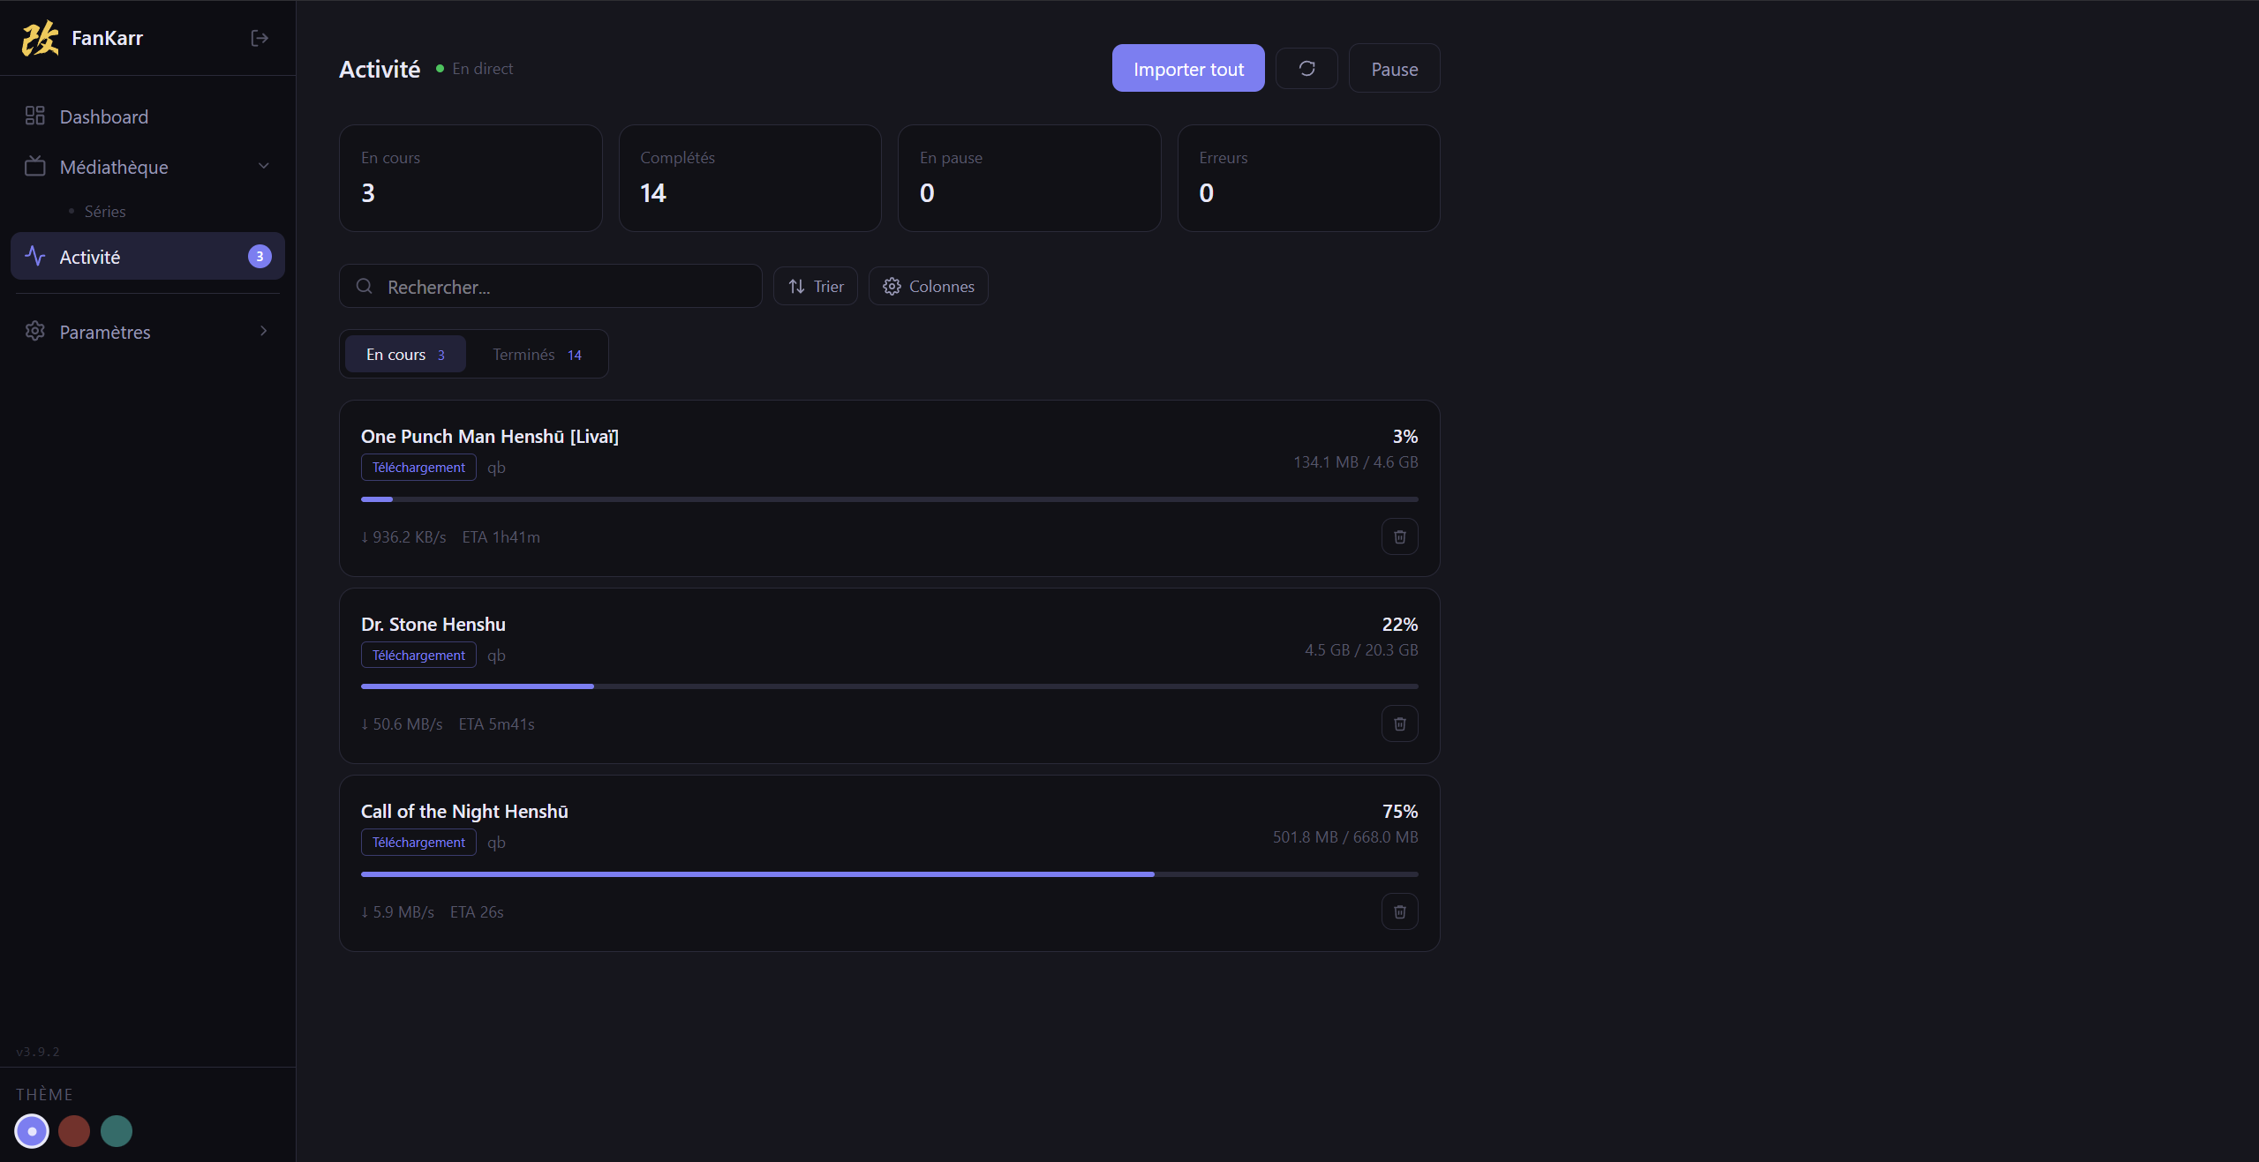Viewport: 2259px width, 1162px height.
Task: Switch to the Terminés tab
Action: coord(537,354)
